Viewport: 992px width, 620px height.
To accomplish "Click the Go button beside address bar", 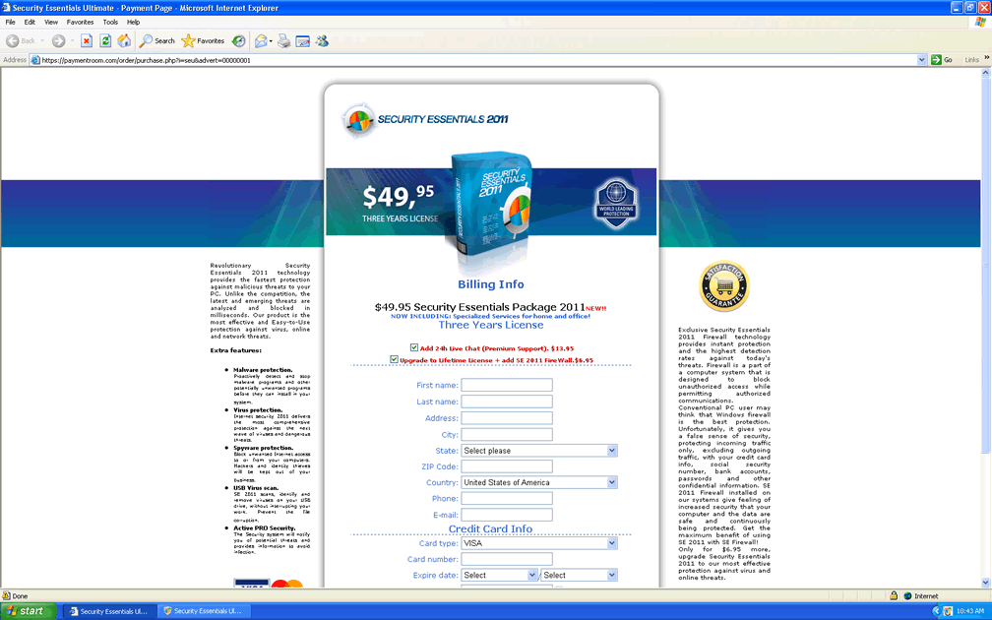I will point(942,60).
